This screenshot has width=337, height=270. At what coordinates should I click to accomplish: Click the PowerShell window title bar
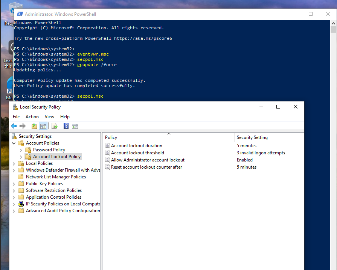tap(151, 14)
